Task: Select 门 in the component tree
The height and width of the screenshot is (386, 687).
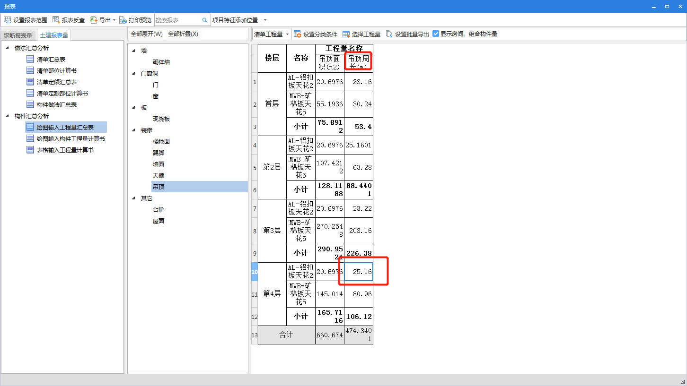Action: (156, 85)
